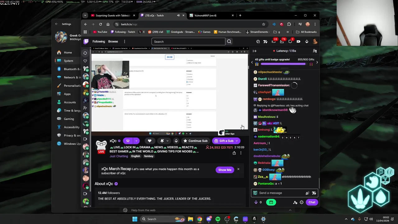398x224 pixels.
Task: Expand the purple dropdown next to xQc name
Action: coord(136,141)
